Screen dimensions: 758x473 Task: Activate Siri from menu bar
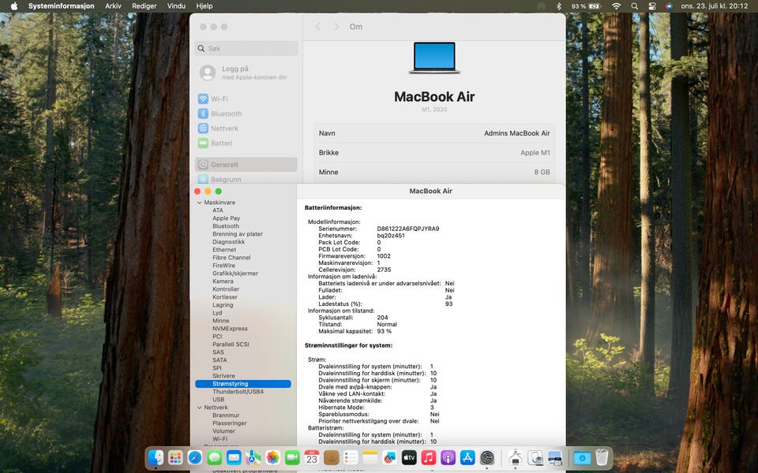point(669,6)
